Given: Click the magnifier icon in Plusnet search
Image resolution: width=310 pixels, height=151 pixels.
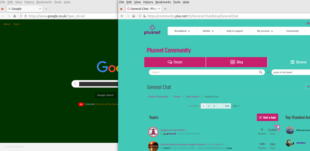Looking at the screenshot, I should pyautogui.click(x=261, y=72).
